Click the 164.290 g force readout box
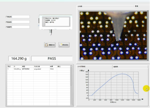Image resolution: width=150 pixels, height=108 pixels. [19, 59]
